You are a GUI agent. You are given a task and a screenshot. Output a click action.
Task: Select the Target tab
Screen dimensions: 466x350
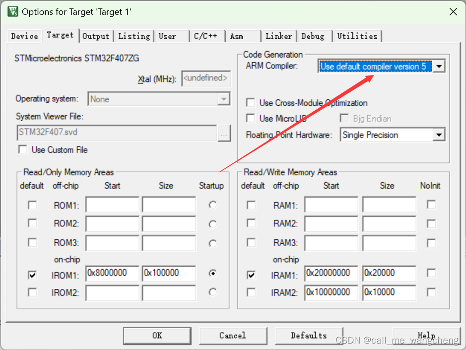point(61,35)
